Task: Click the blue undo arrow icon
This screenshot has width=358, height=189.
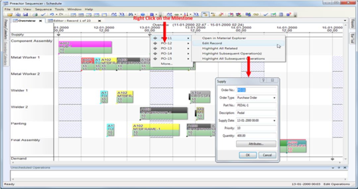Action: [52, 15]
